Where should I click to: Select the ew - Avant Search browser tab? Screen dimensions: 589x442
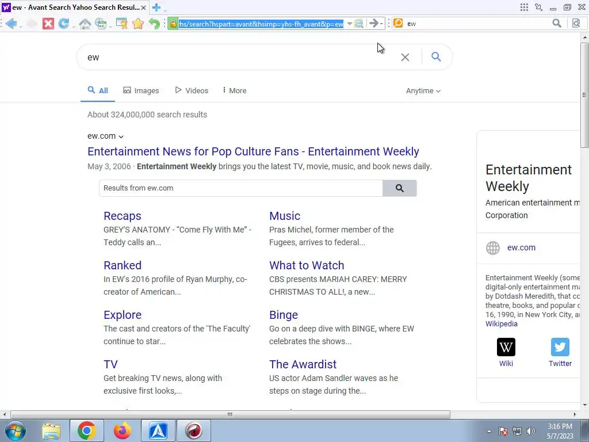pos(74,7)
